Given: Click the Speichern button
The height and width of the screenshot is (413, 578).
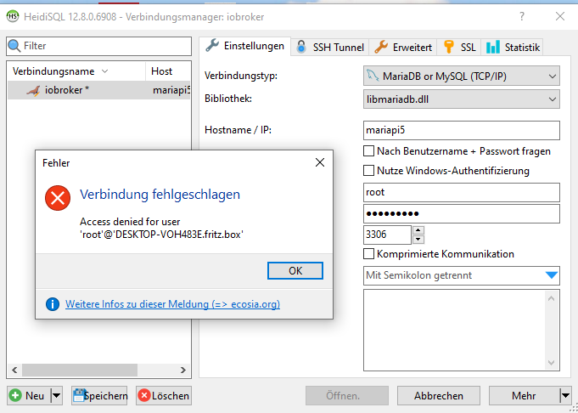Looking at the screenshot, I should point(99,396).
